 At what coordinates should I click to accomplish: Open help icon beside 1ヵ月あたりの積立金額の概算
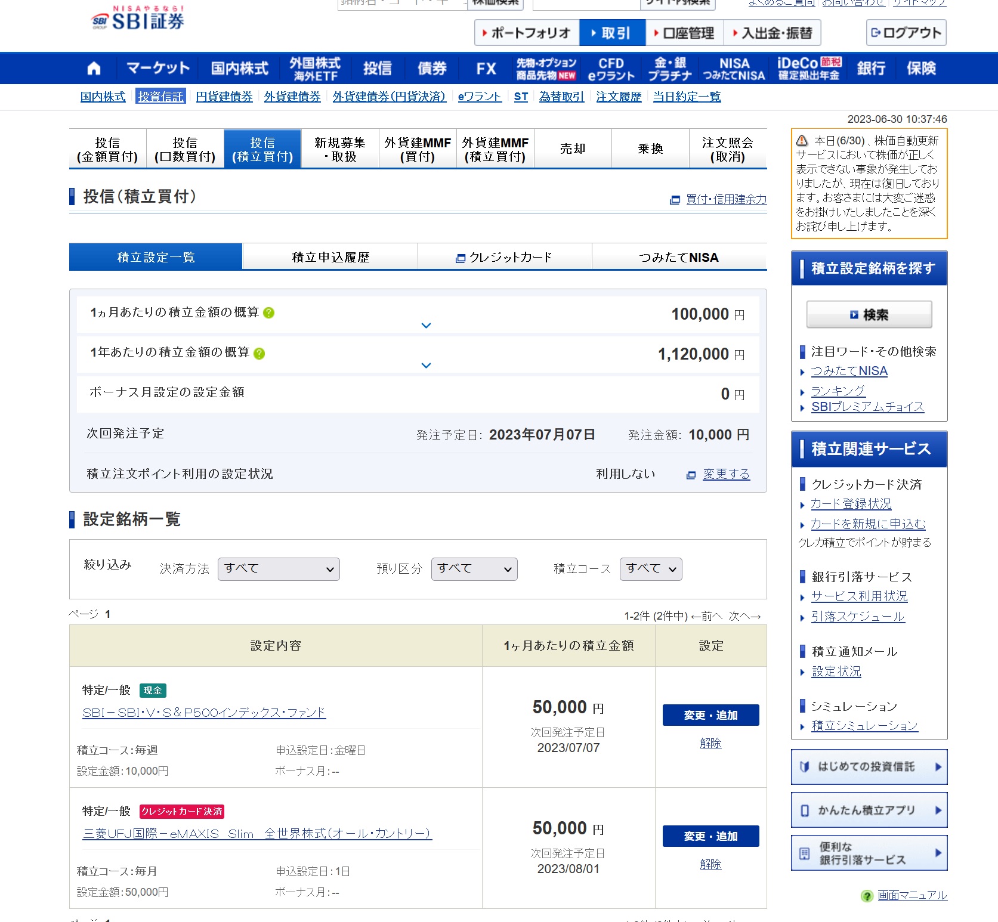pyautogui.click(x=268, y=313)
